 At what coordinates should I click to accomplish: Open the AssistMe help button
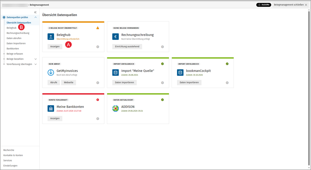point(264,5)
